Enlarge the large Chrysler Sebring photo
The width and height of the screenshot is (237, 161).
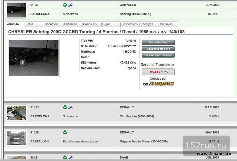34,58
